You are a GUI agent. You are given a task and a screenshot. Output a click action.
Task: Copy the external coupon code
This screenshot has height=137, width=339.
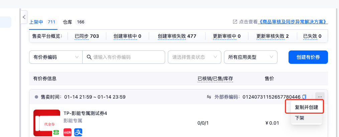304,97
